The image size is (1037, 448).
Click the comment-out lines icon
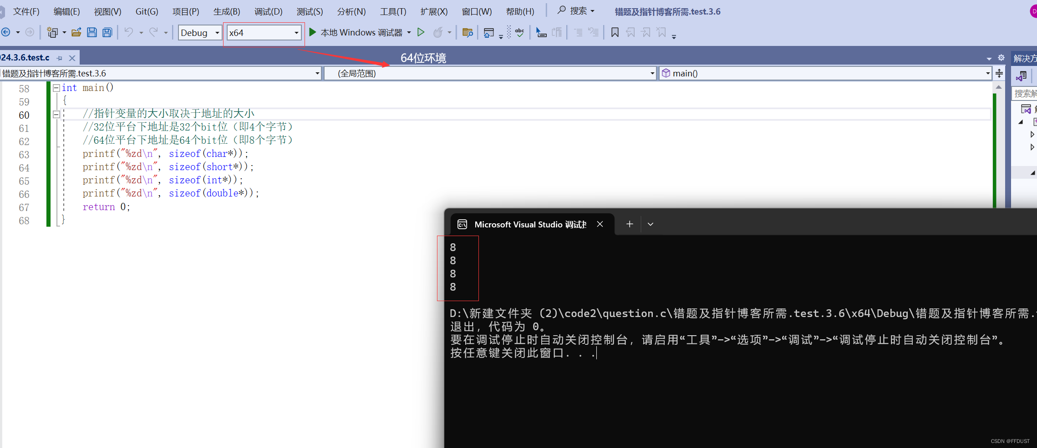pos(578,32)
